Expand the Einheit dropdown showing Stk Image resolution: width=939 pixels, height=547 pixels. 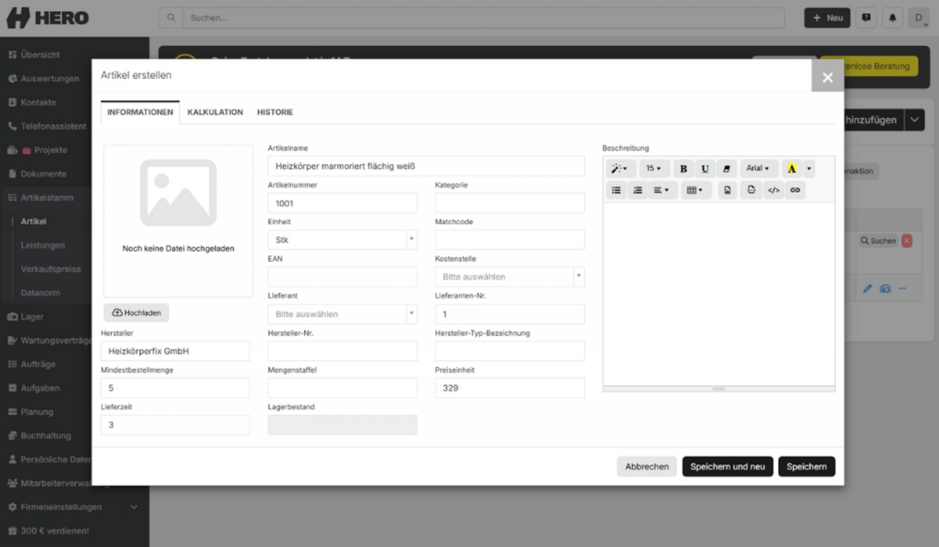click(343, 240)
